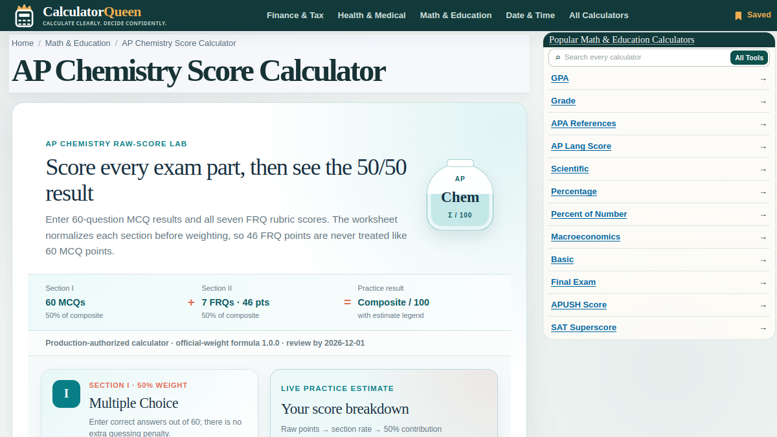Image resolution: width=777 pixels, height=437 pixels.
Task: Open the Health & Medical menu
Action: pyautogui.click(x=372, y=16)
